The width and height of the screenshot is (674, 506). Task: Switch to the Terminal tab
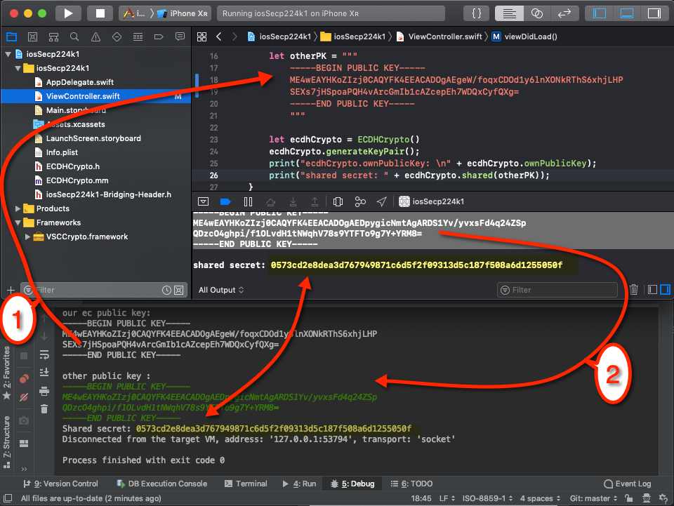[246, 484]
